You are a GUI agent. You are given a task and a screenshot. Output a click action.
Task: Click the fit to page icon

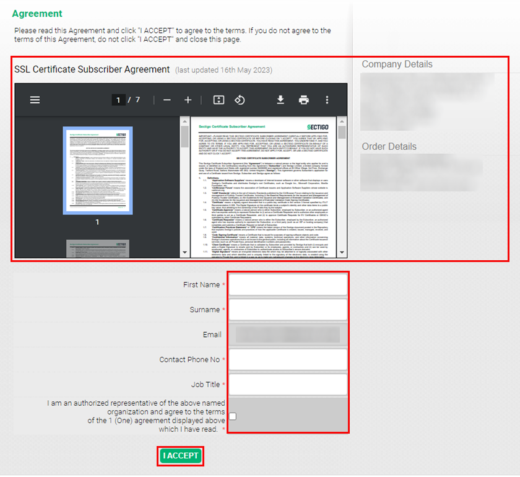[219, 100]
